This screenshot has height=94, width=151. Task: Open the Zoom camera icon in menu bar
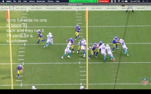coord(112,1)
